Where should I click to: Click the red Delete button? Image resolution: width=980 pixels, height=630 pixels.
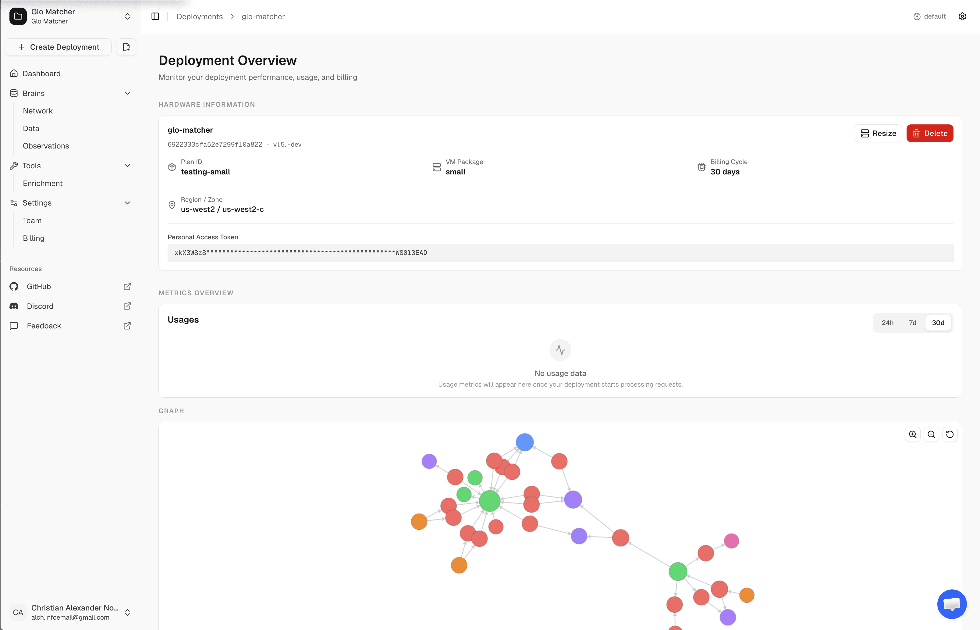point(930,133)
